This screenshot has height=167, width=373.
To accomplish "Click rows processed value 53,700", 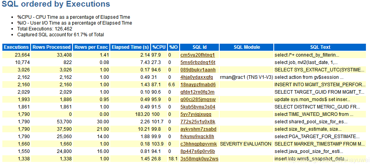I will (x=64, y=122).
